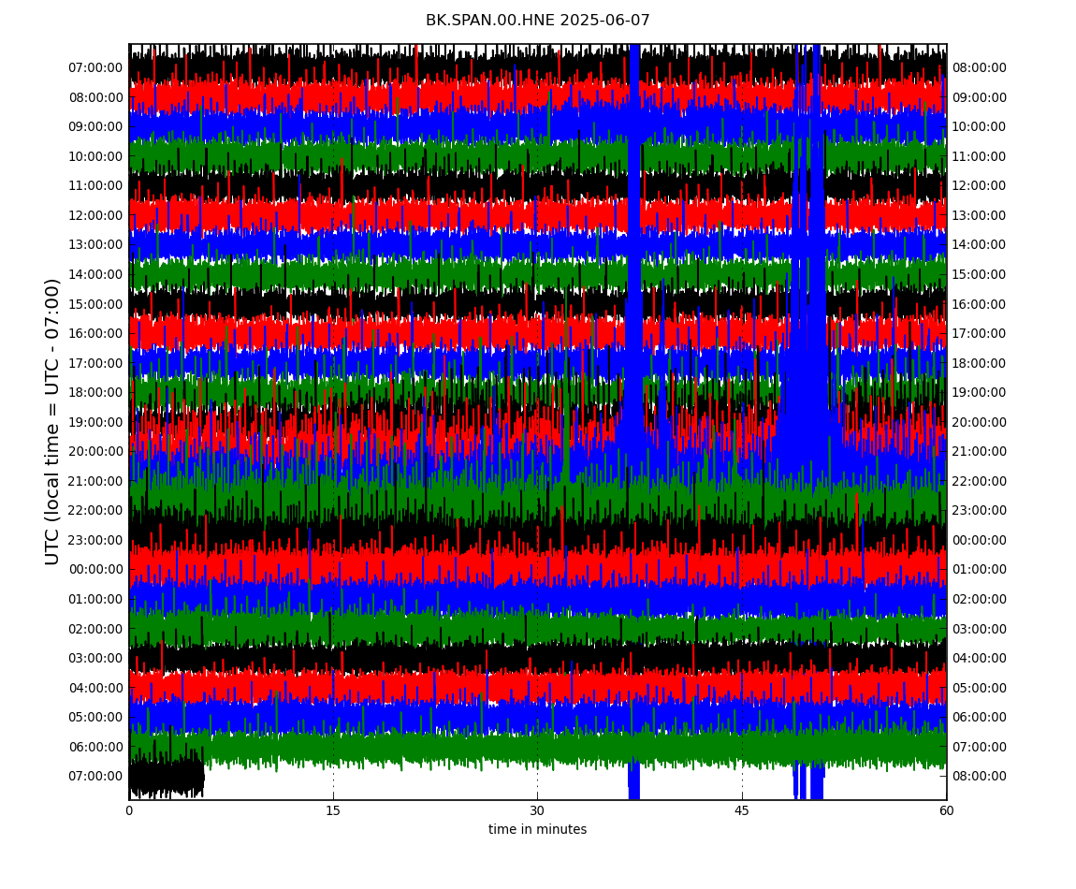Click the left-axis UTC label 11:00:00
Image resolution: width=1076 pixels, height=889 pixels.
(x=95, y=186)
